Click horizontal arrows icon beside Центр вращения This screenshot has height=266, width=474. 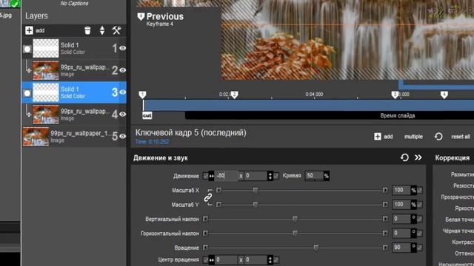pos(211,259)
